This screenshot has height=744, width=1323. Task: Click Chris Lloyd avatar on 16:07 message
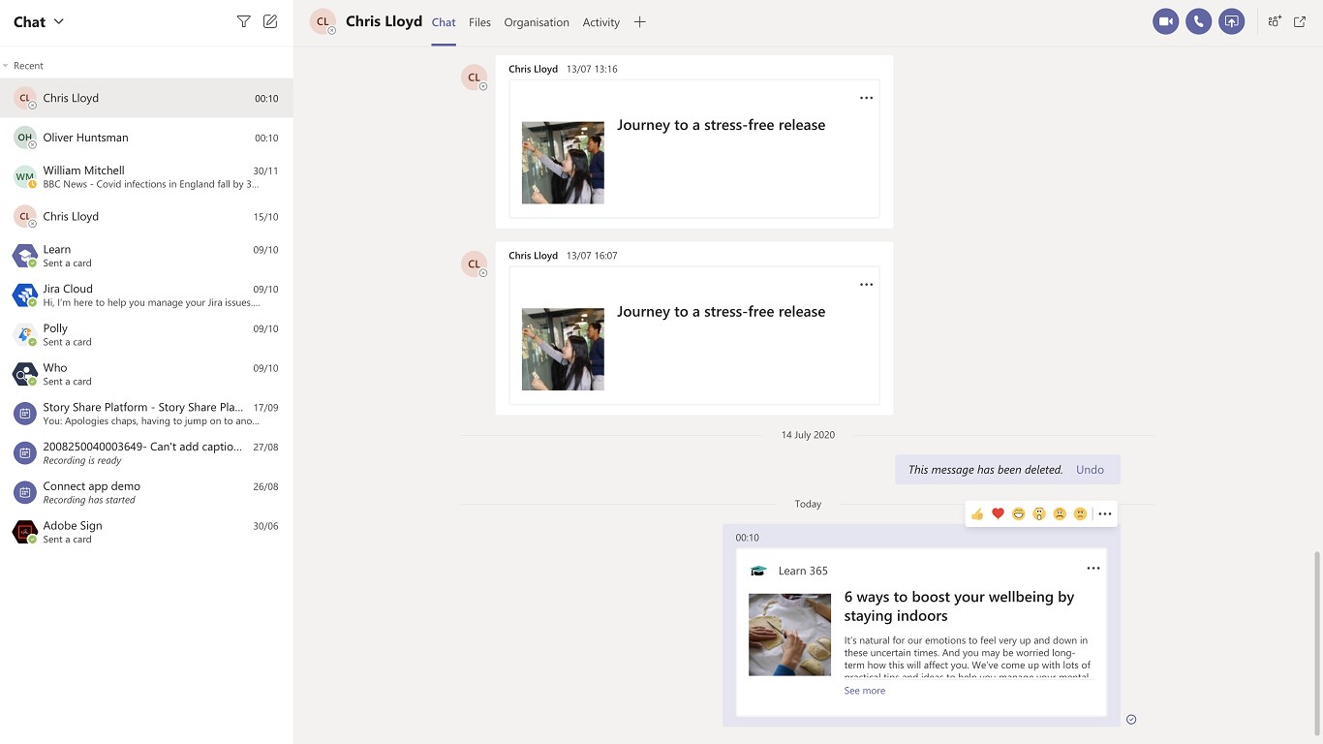474,263
